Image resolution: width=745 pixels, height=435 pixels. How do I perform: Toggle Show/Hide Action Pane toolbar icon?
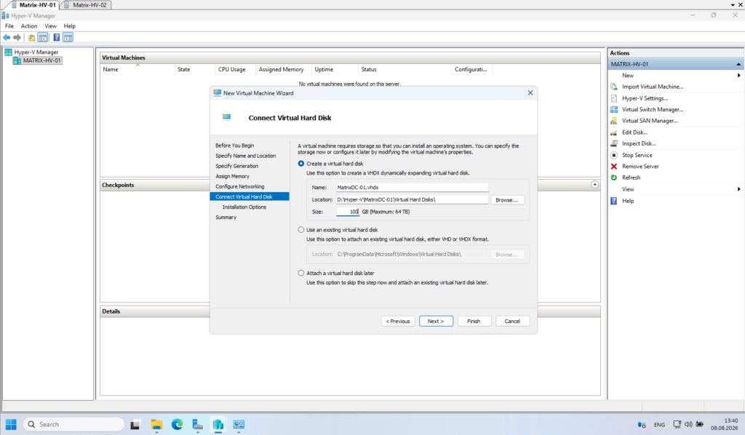(68, 38)
